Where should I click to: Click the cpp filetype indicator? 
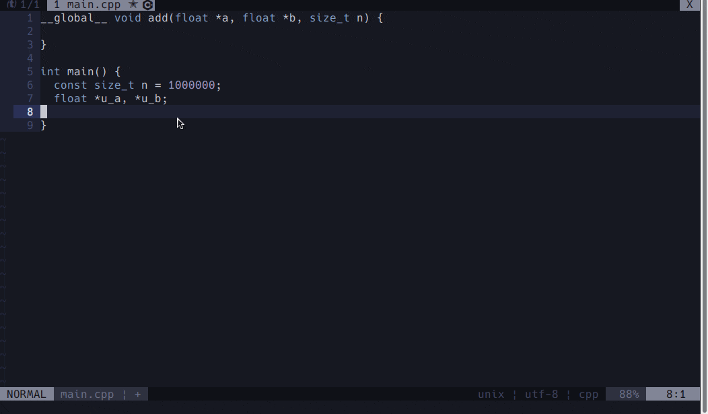click(x=588, y=395)
